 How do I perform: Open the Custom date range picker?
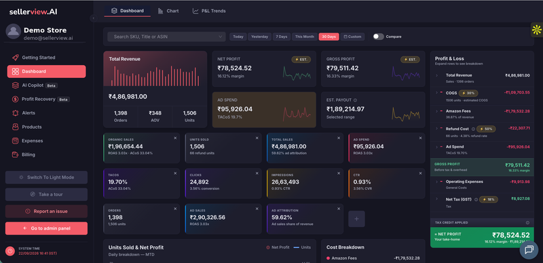[352, 37]
